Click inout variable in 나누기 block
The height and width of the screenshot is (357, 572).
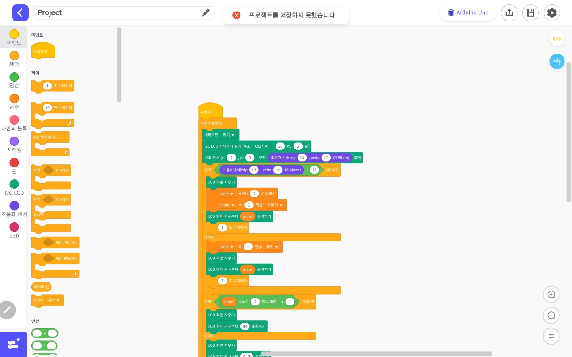pos(229,302)
